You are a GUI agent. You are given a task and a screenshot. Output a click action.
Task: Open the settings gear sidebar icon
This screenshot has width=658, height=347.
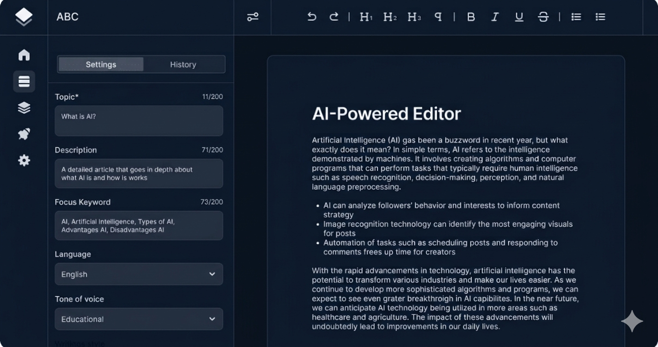click(24, 161)
